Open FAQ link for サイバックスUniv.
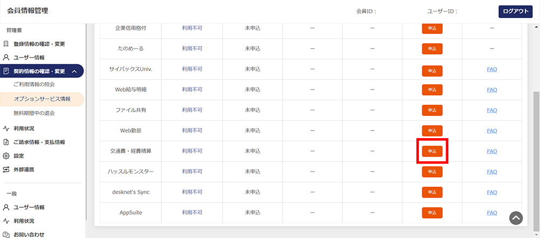This screenshot has height=238, width=540. pos(491,70)
